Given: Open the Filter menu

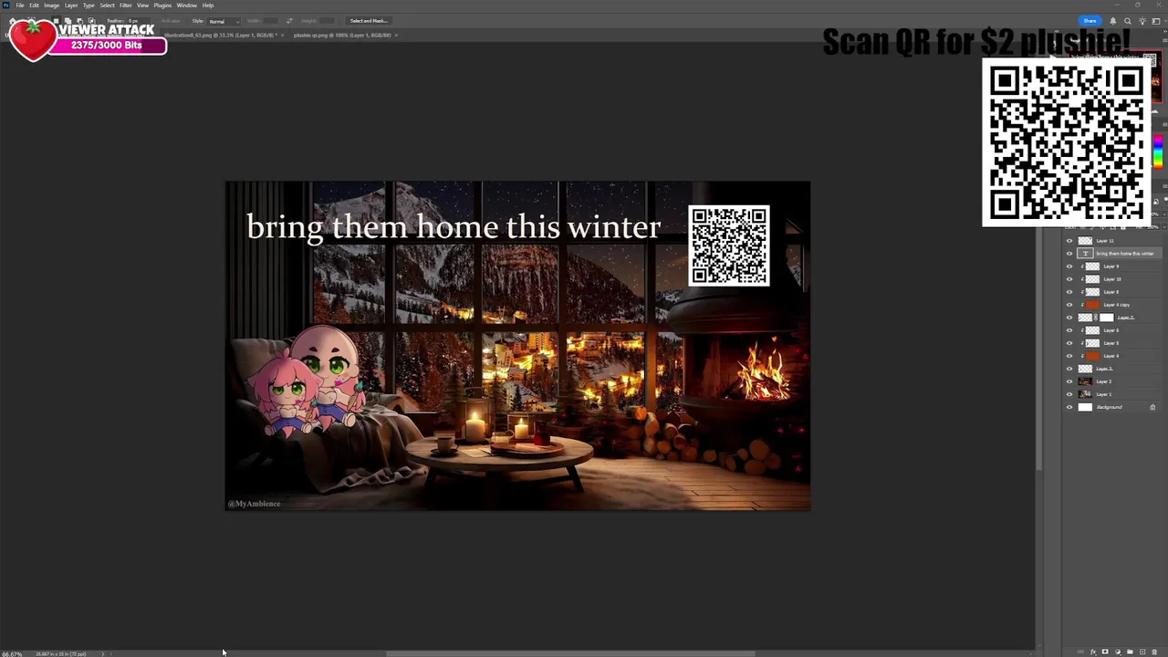Looking at the screenshot, I should tap(126, 5).
